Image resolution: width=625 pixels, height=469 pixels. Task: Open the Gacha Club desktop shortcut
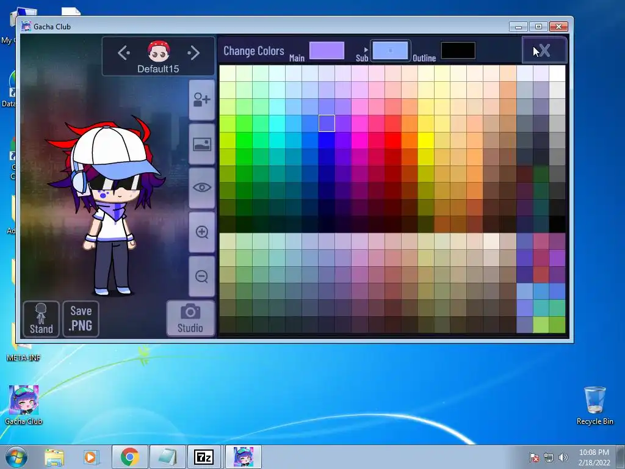point(24,405)
